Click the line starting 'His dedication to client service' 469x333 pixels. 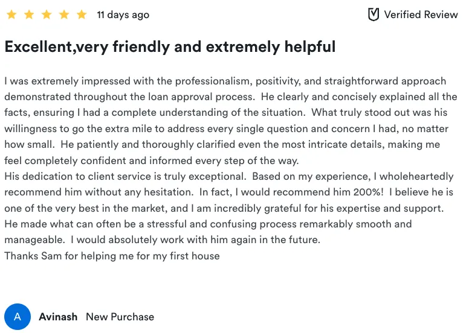tap(228, 176)
